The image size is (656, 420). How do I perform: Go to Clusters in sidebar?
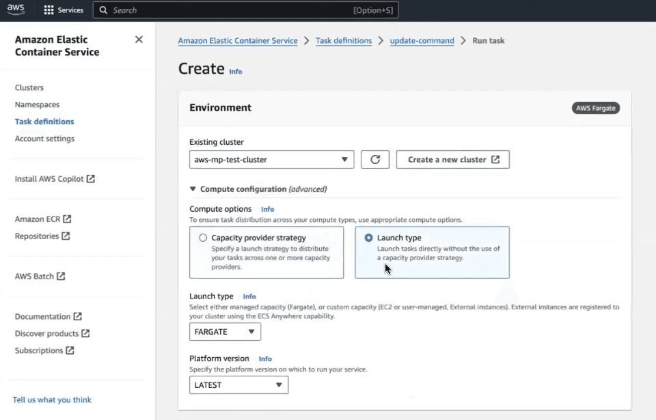pyautogui.click(x=29, y=88)
